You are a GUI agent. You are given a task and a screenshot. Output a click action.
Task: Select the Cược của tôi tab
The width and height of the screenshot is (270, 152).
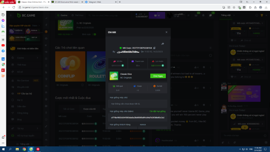tap(89, 109)
